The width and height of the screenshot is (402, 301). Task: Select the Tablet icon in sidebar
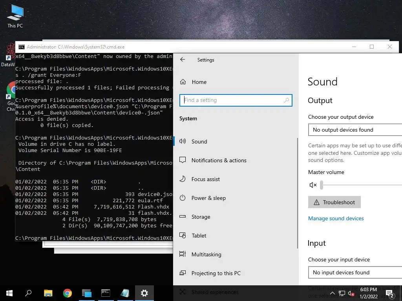click(183, 236)
